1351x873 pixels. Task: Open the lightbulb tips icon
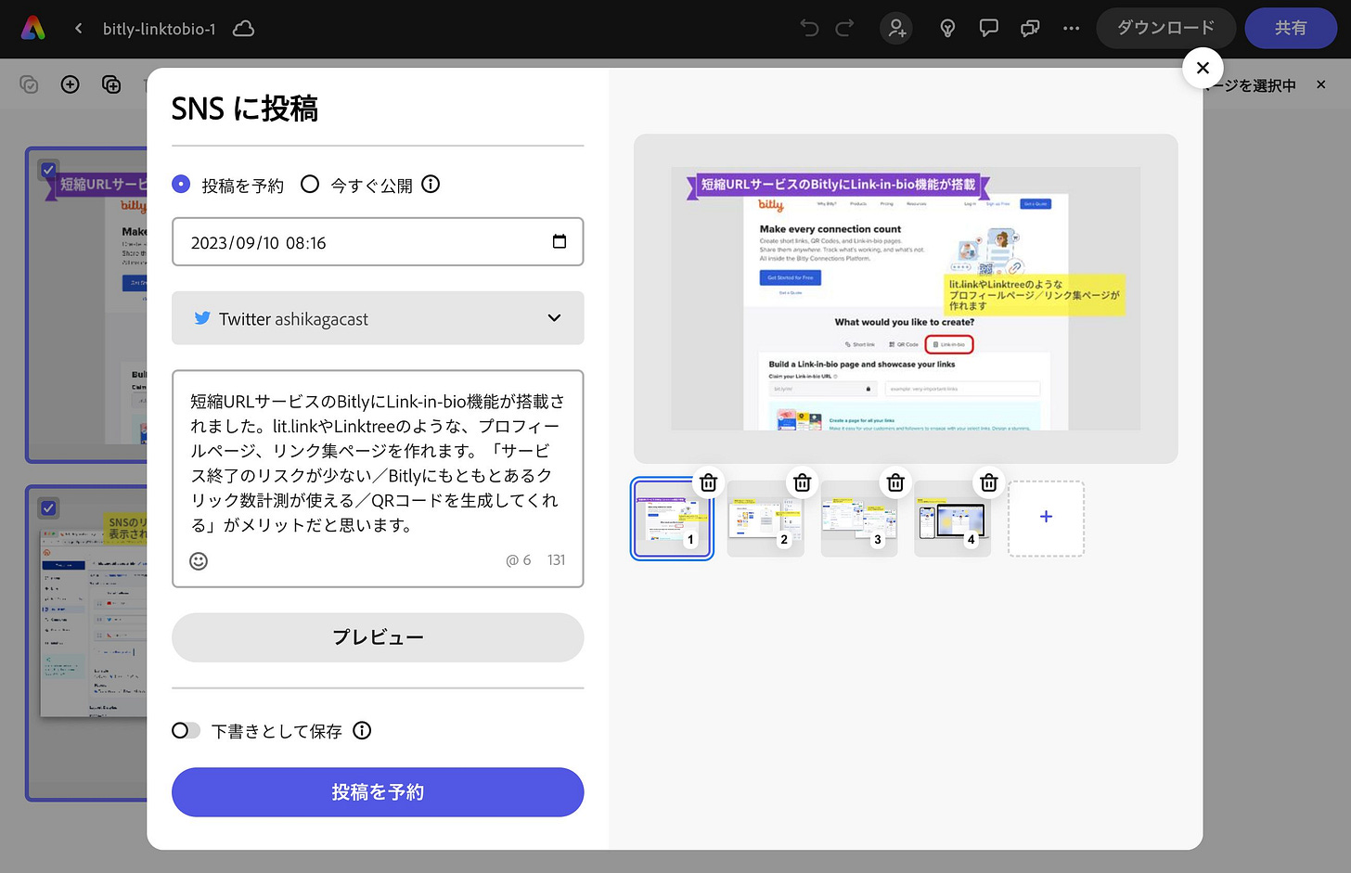click(x=947, y=29)
